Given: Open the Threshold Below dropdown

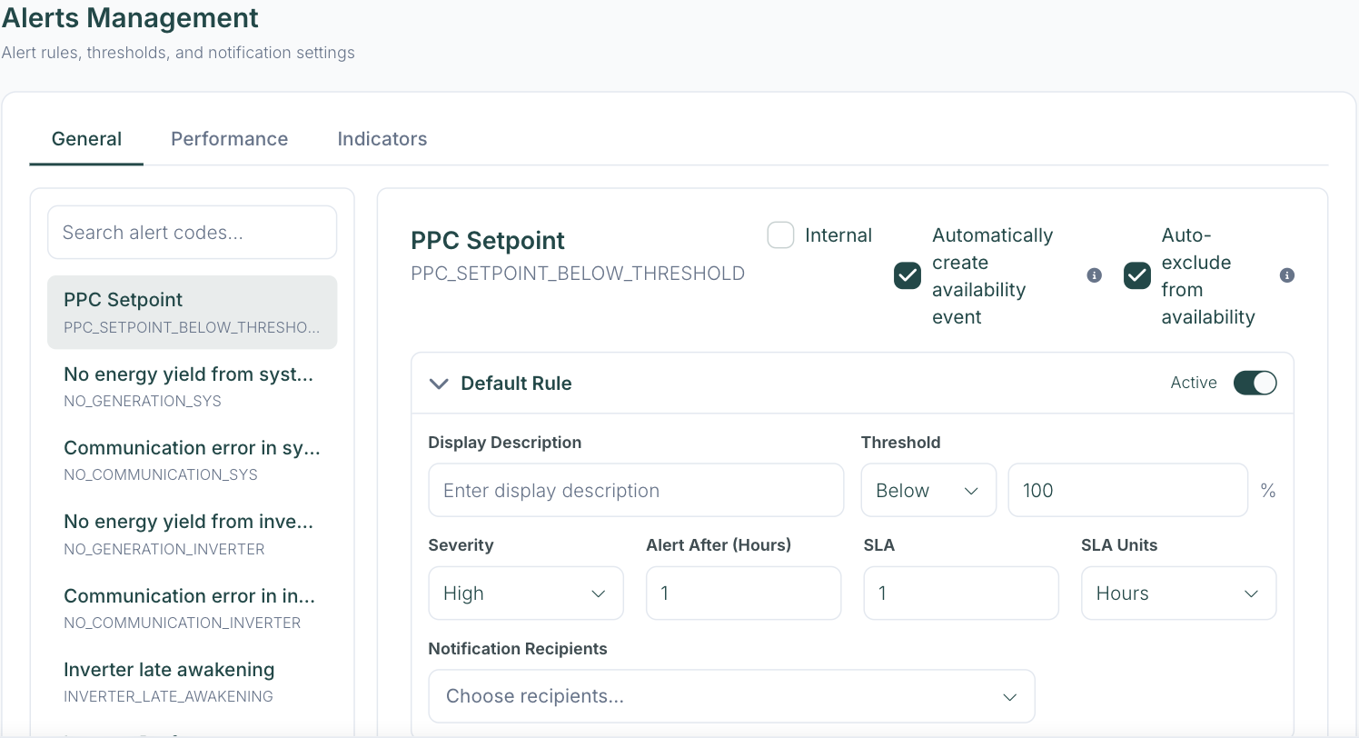Looking at the screenshot, I should click(928, 491).
